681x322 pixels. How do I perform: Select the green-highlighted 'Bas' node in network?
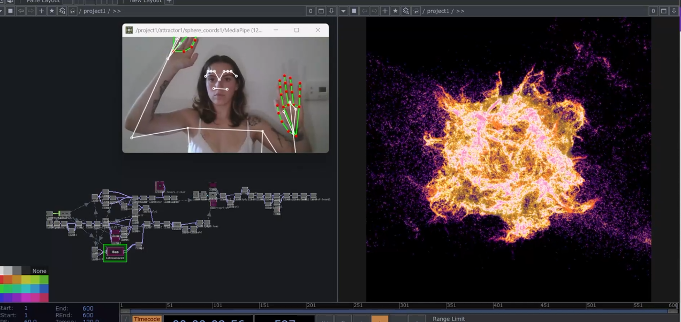point(115,252)
